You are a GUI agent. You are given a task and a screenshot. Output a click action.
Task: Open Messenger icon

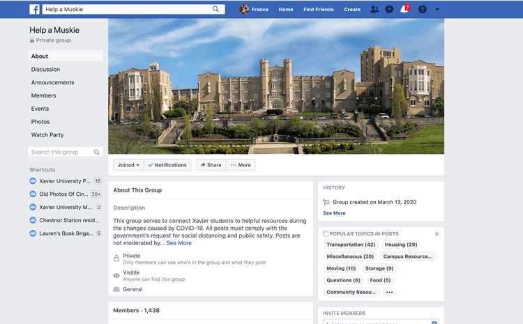[389, 9]
